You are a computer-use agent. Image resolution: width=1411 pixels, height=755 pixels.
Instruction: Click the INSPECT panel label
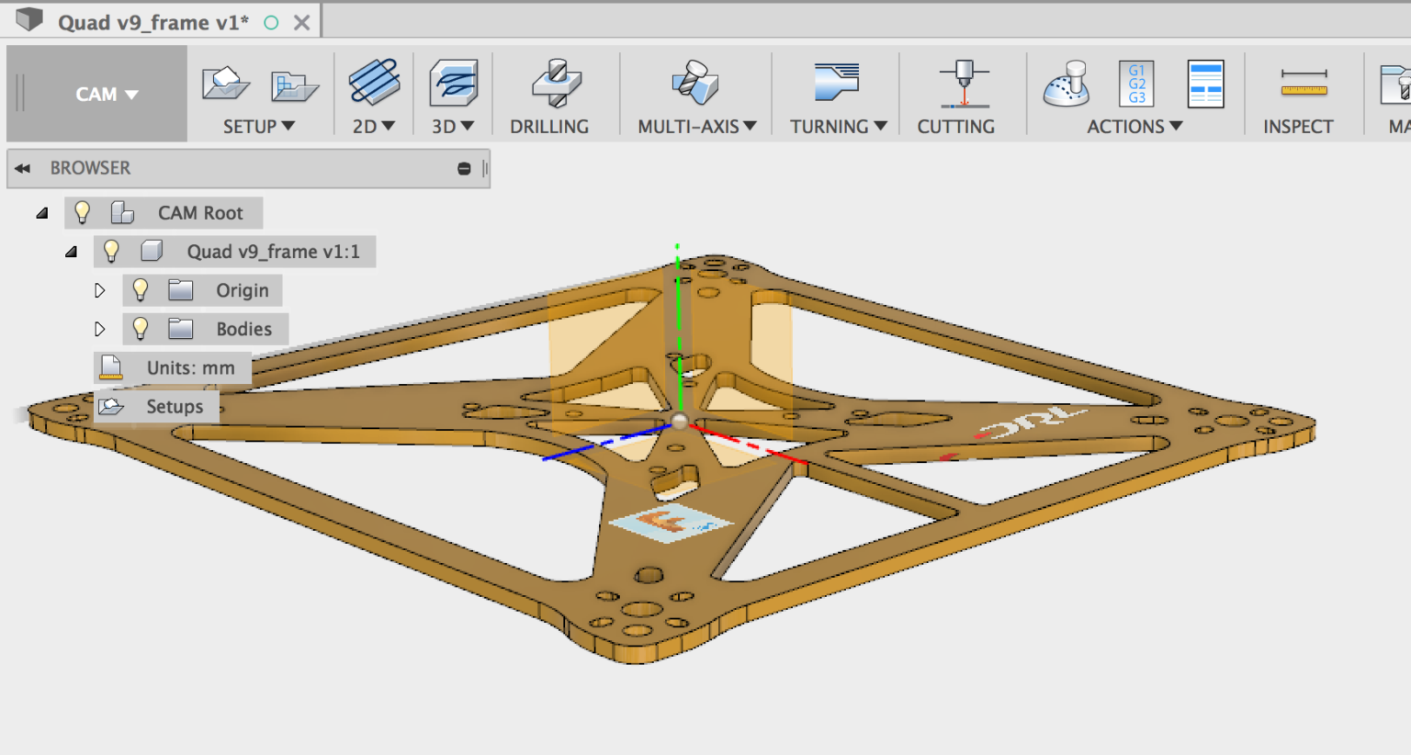click(x=1298, y=127)
